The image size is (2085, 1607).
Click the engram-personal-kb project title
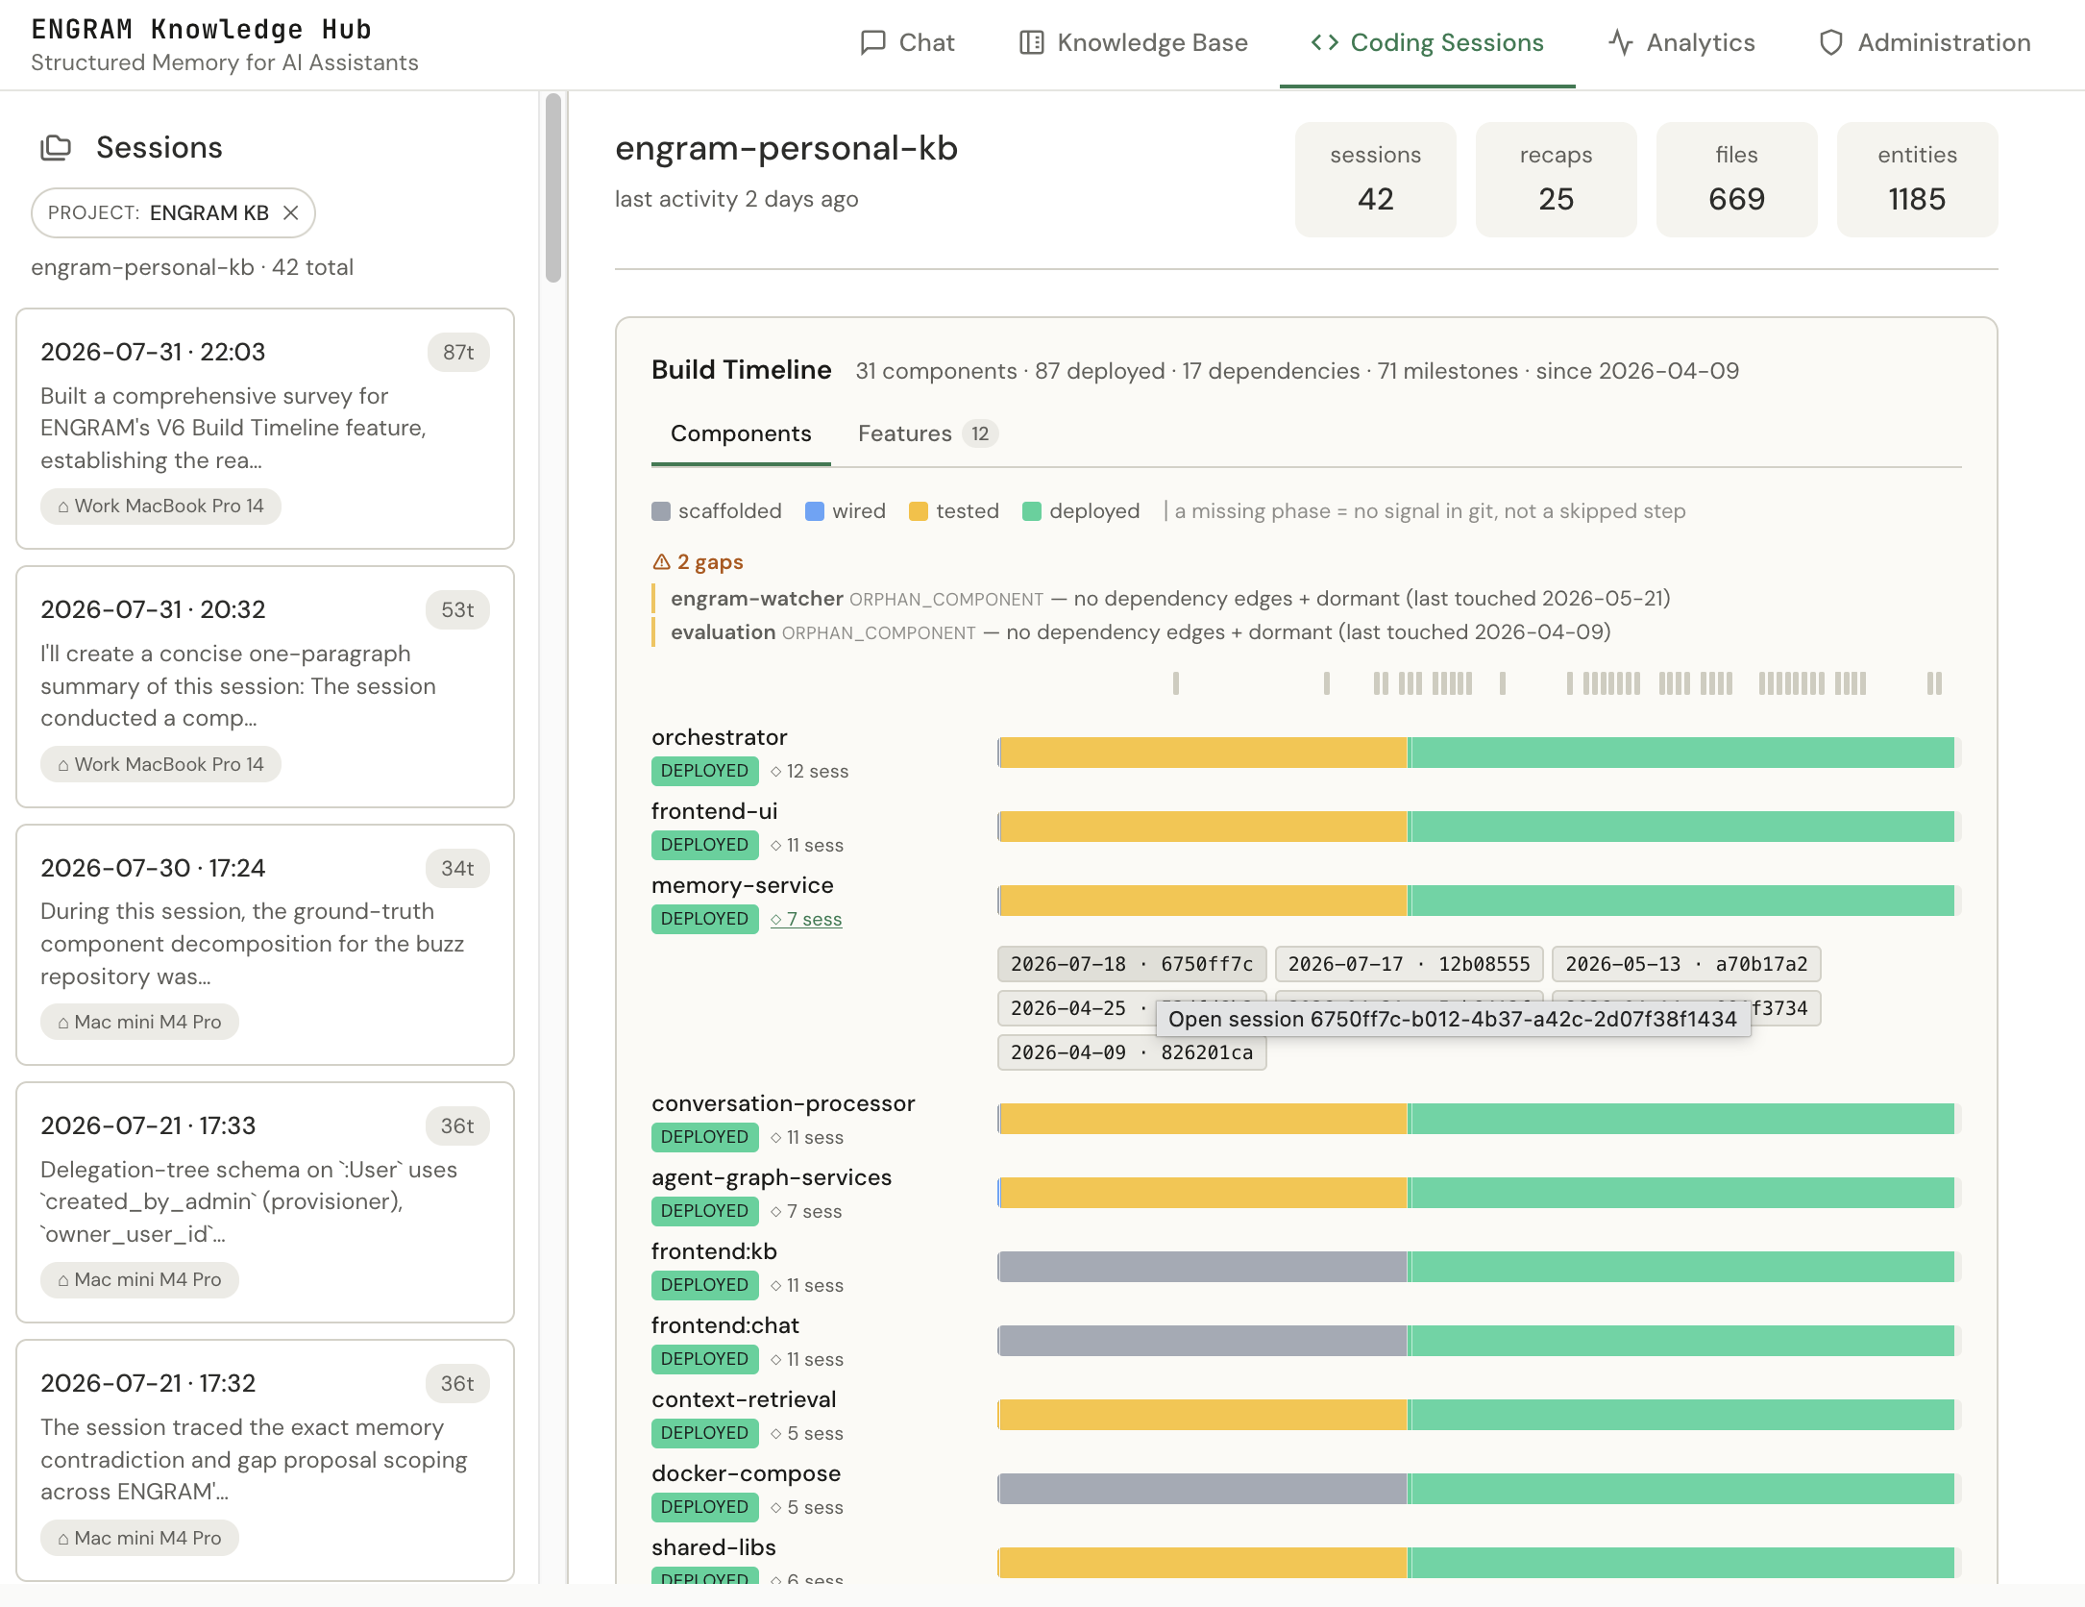coord(786,149)
